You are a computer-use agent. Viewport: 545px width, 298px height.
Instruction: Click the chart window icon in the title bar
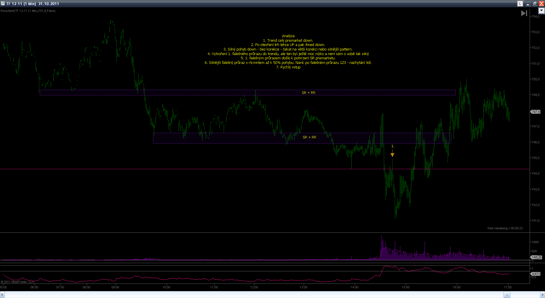[x=3, y=4]
